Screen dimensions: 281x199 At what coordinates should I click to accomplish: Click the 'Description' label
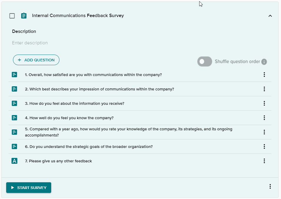click(24, 31)
